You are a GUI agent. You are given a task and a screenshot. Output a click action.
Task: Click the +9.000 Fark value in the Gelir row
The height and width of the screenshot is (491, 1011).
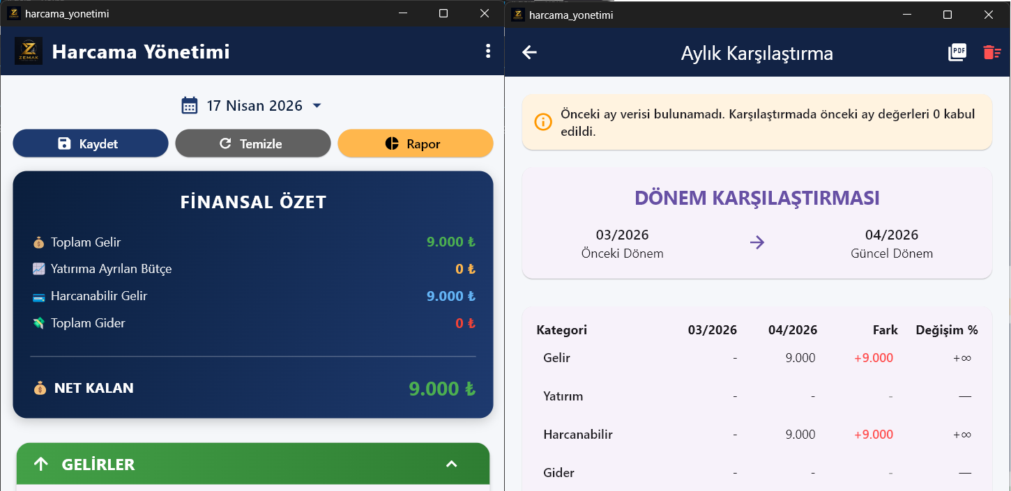tap(874, 358)
